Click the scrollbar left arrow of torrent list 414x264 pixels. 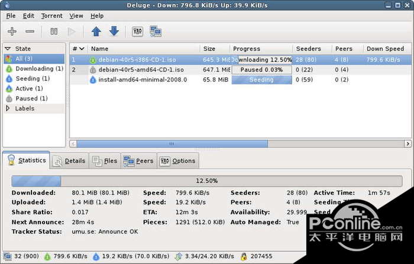[x=73, y=144]
